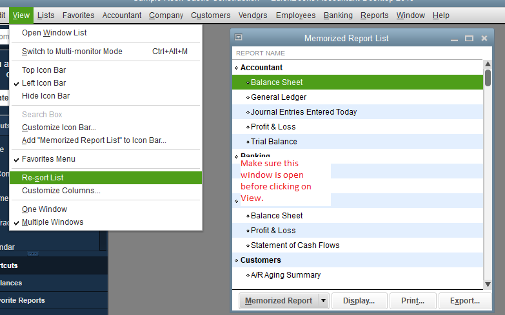Open the Employees menu
The height and width of the screenshot is (315, 505).
(x=295, y=15)
